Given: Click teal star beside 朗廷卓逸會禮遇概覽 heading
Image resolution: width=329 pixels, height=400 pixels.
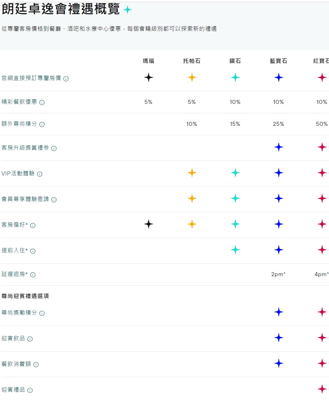Looking at the screenshot, I should point(128,10).
